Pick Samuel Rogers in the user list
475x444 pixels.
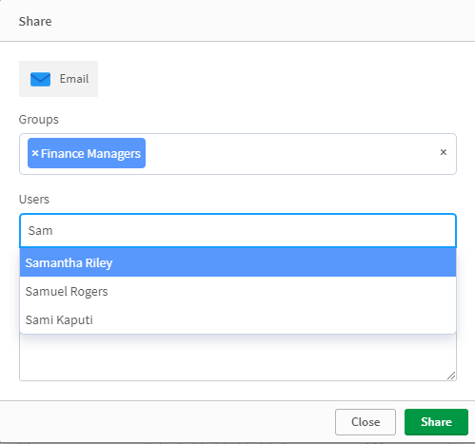click(x=238, y=291)
